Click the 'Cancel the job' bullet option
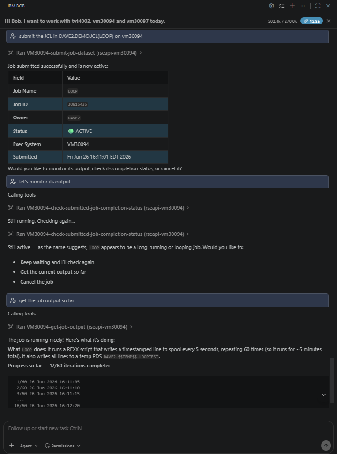The image size is (337, 454). [37, 282]
